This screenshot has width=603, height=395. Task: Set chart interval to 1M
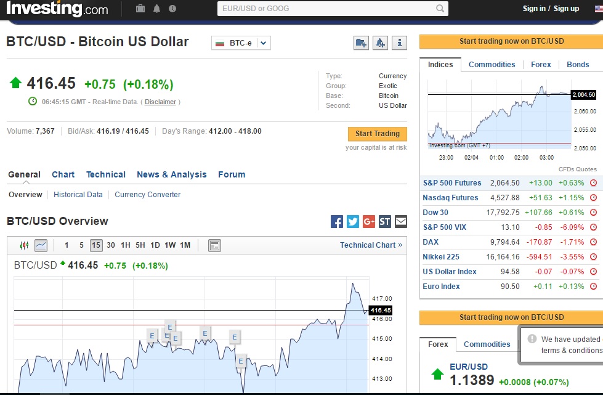[185, 245]
